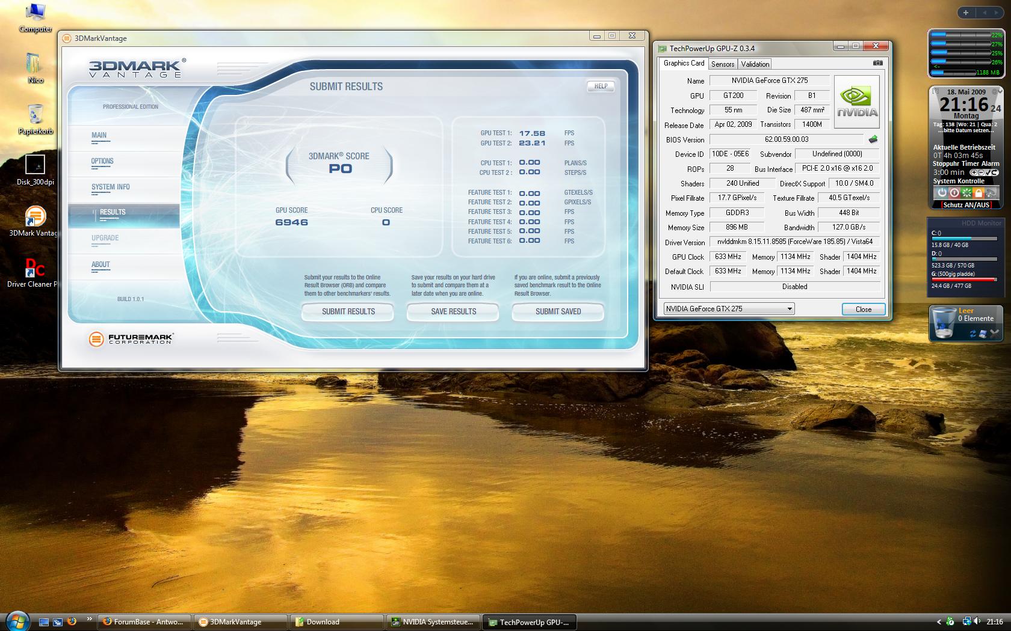Click the 1188 MB memory reading in the gadget

coord(988,73)
